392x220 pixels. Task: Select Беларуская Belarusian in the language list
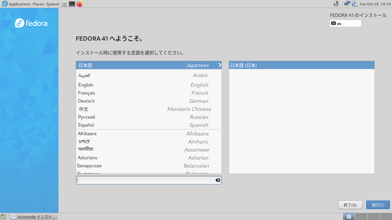[x=149, y=166]
